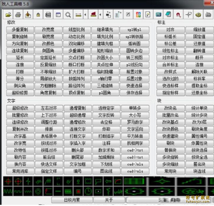214x206 pixels.
Task: Insert the green square wave symbol
Action: click(18, 191)
